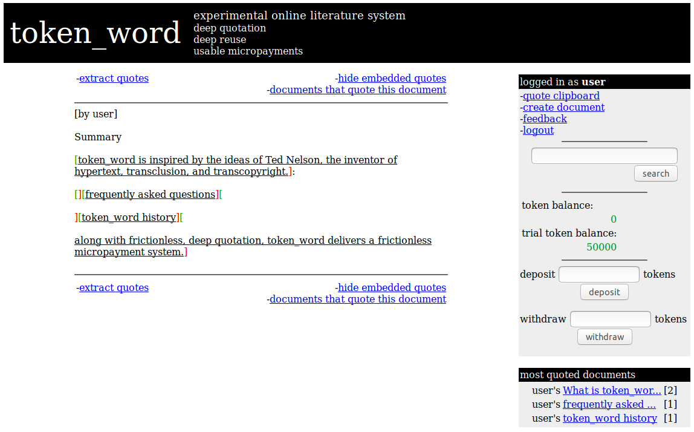Viewport: 694px width, 432px height.
Task: Click the '[by user]' author text
Action: pyautogui.click(x=96, y=114)
